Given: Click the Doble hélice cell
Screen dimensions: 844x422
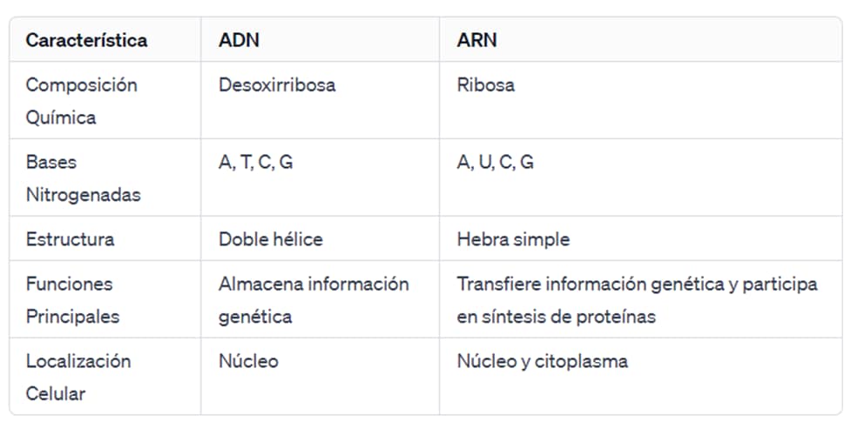Looking at the screenshot, I should (270, 239).
